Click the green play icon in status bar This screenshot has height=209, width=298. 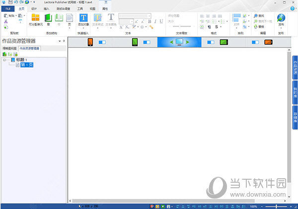[x=163, y=207]
